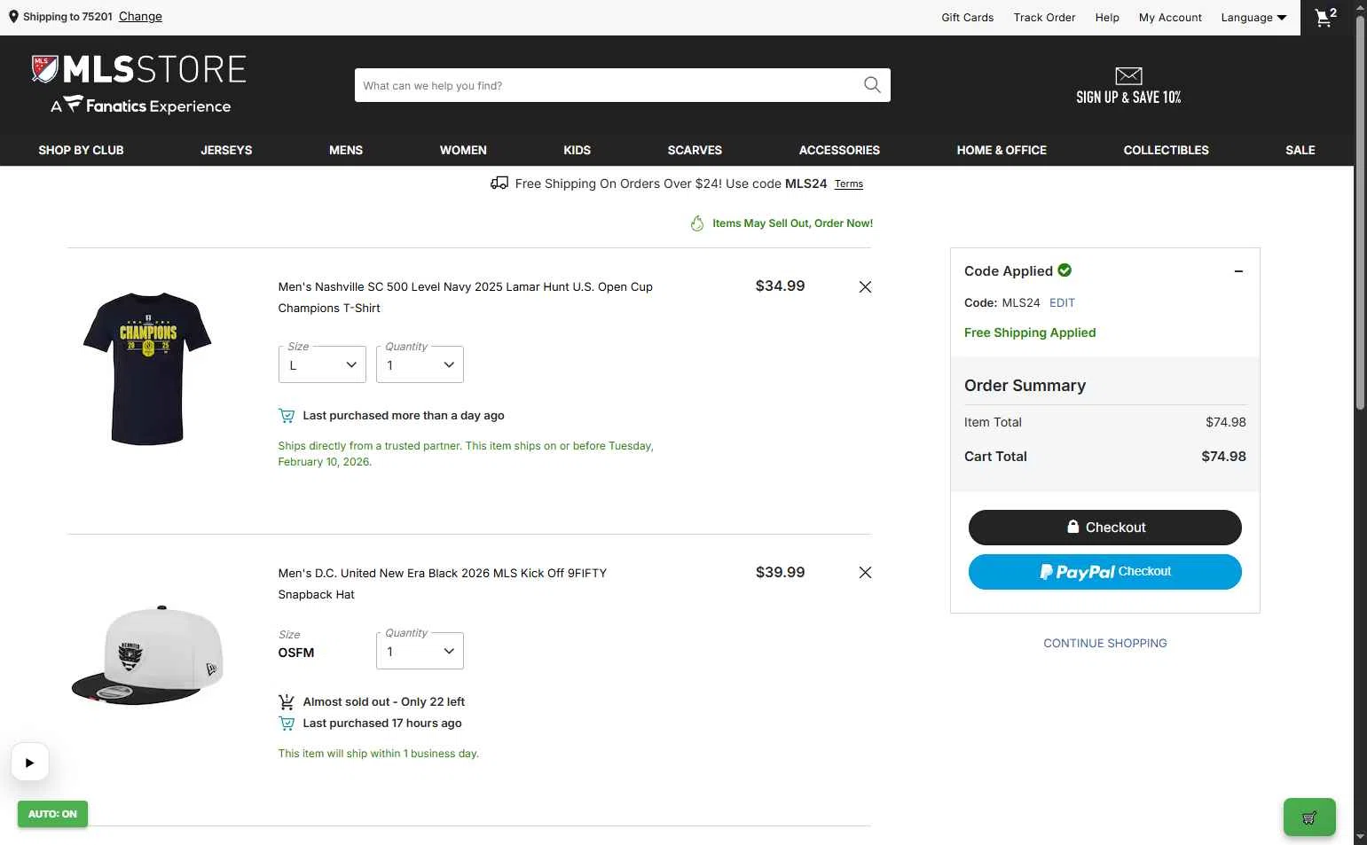Click the D.C. United Snapback Hat product title
1367x845 pixels.
[x=442, y=583]
